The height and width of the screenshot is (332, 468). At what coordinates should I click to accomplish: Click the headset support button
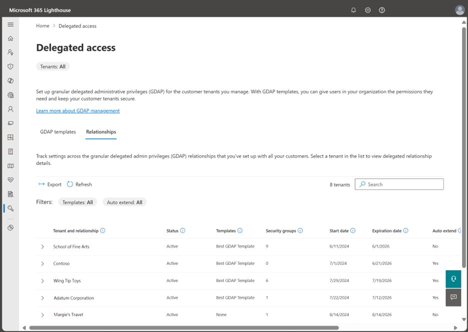click(x=453, y=279)
